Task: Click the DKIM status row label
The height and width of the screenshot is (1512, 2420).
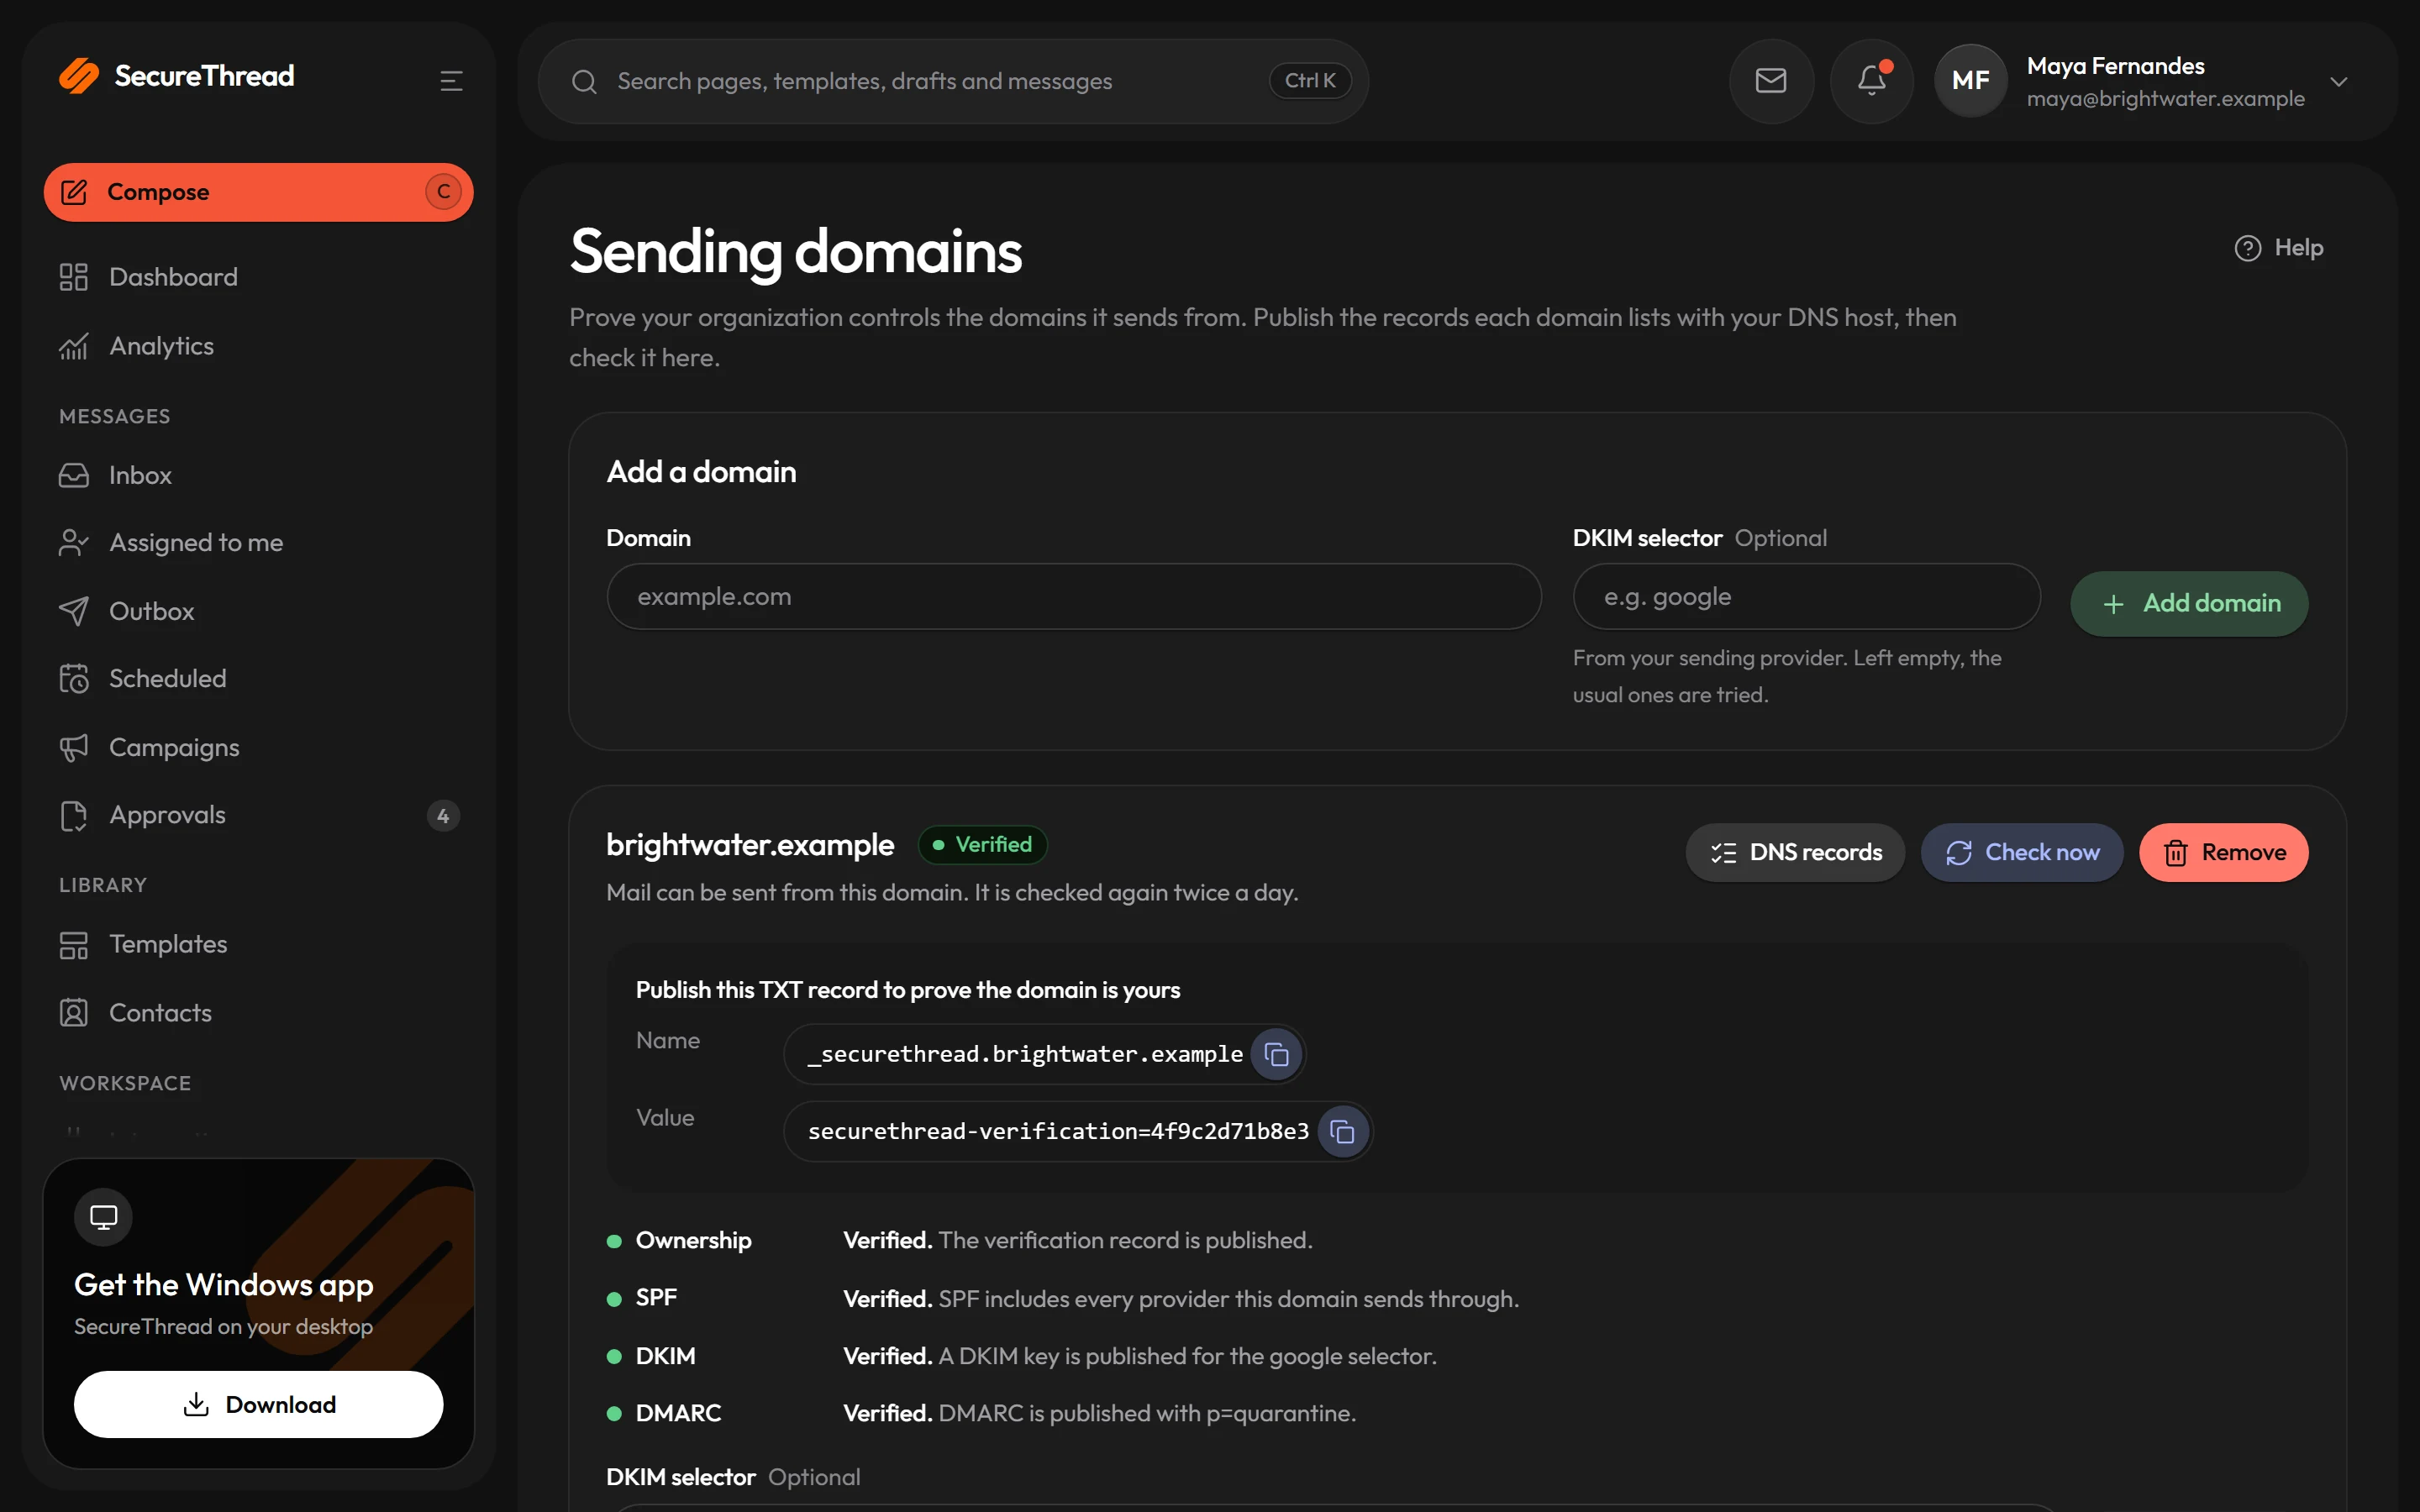Action: tap(665, 1356)
